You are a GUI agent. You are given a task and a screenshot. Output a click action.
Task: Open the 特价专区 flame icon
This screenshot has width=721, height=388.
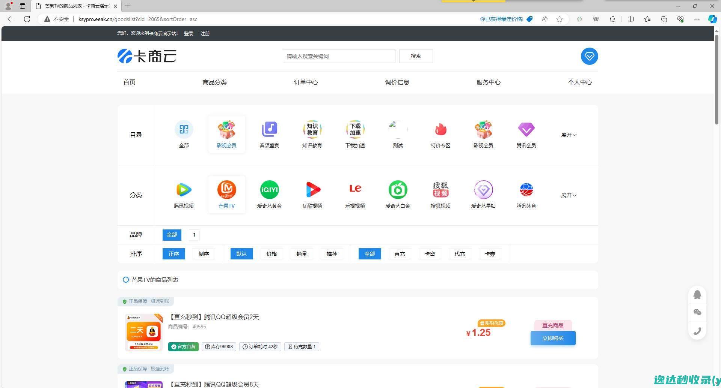pos(440,129)
